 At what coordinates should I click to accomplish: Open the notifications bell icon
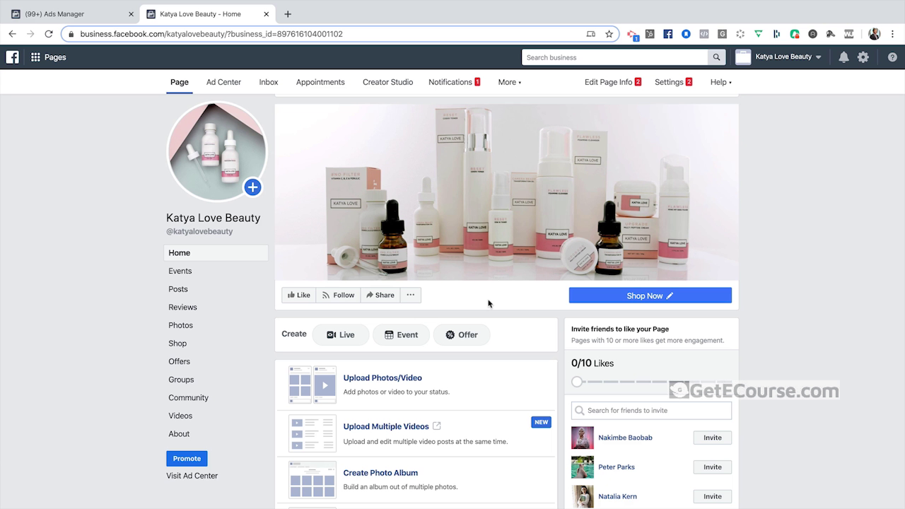[x=843, y=57]
